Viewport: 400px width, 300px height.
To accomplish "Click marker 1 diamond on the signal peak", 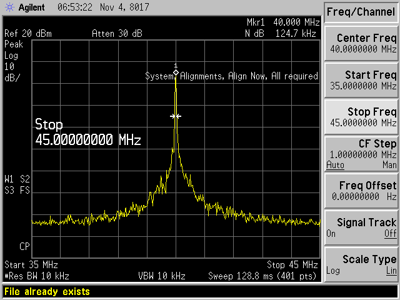I will [x=176, y=72].
